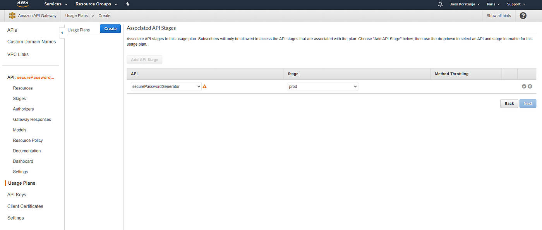Open API Keys in sidebar
The image size is (542, 230).
[17, 195]
